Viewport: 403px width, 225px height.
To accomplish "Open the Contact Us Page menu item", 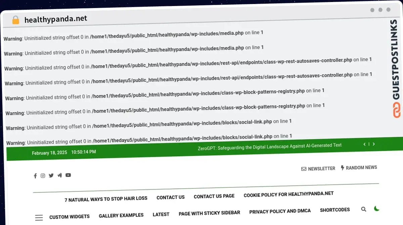I will (x=214, y=196).
